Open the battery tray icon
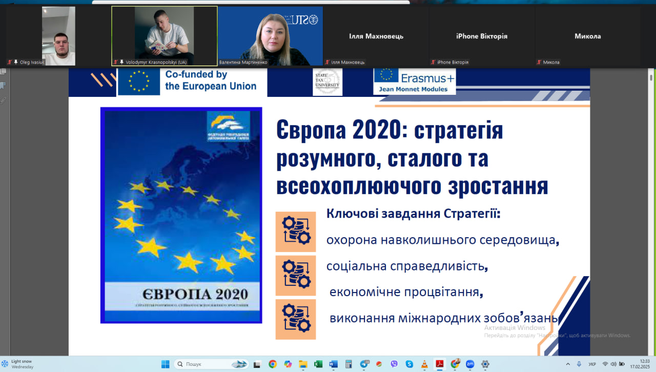 (623, 364)
